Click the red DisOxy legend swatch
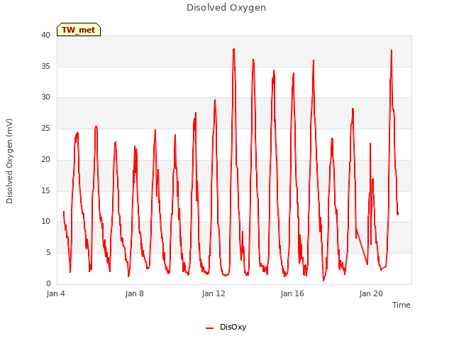 click(x=209, y=328)
